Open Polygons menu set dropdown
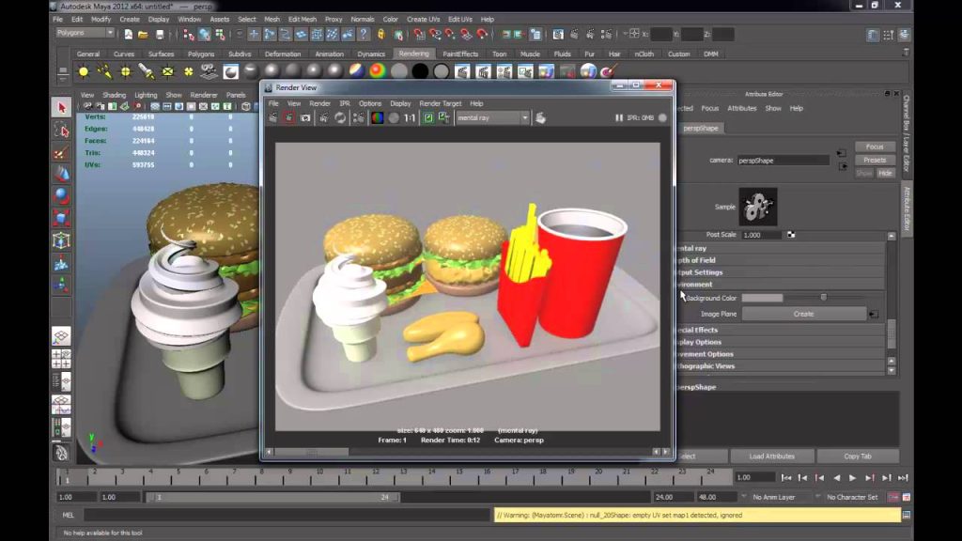Image resolution: width=962 pixels, height=541 pixels. 85,33
